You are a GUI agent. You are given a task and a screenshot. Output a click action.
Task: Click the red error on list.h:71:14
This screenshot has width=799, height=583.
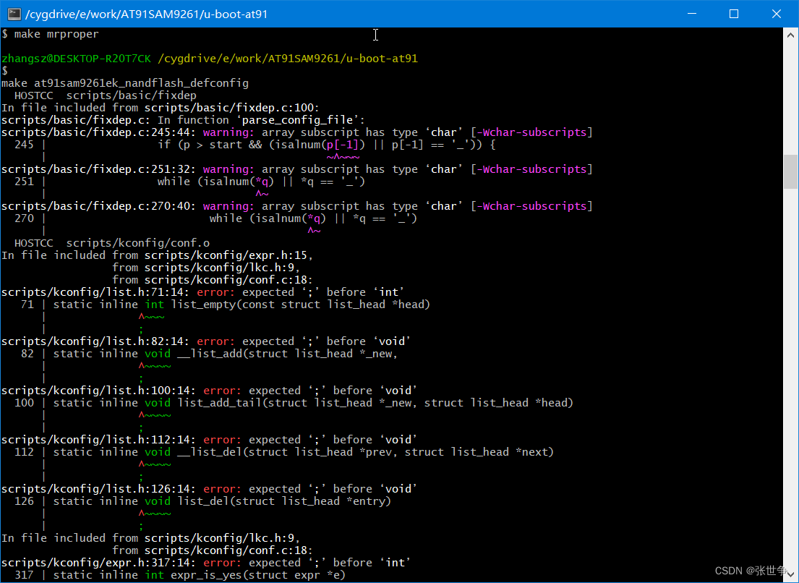click(202, 291)
